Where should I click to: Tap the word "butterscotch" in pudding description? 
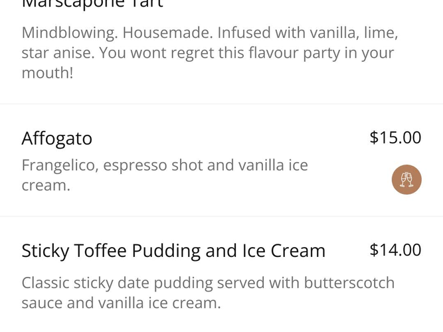349,283
